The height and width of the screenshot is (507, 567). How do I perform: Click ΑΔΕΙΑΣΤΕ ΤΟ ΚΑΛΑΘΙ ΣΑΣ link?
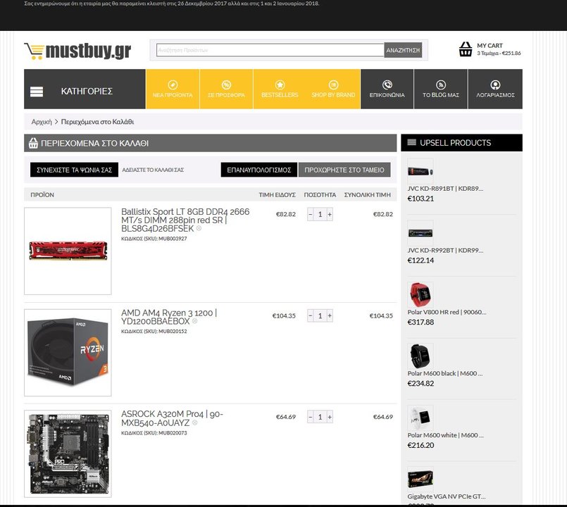point(153,170)
